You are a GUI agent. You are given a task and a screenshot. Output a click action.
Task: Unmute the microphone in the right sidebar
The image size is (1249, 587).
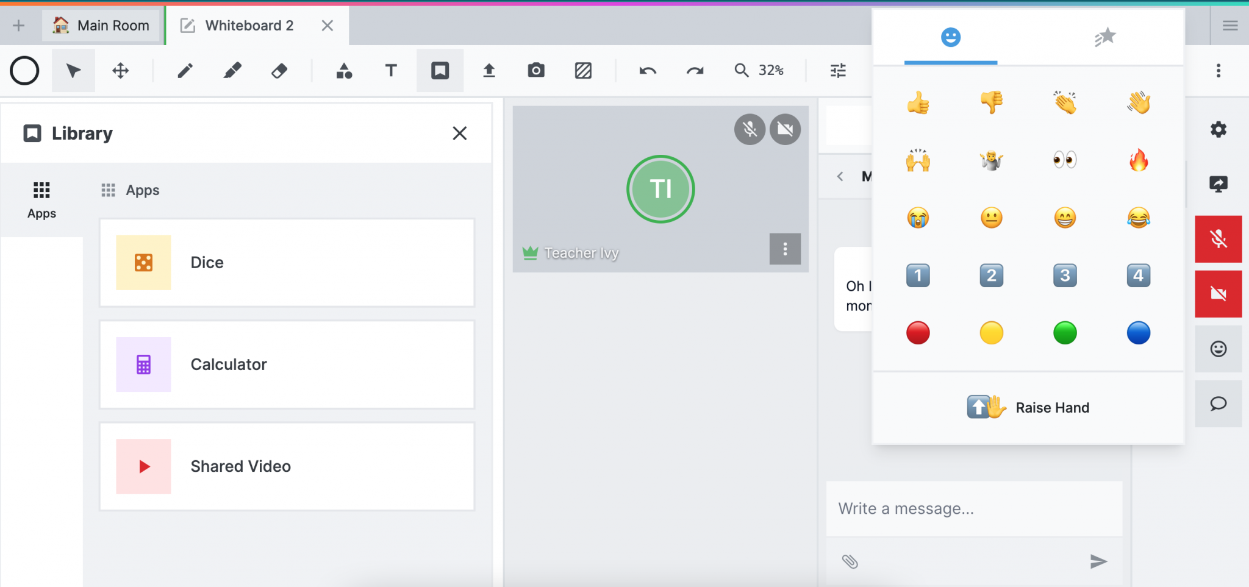coord(1218,239)
